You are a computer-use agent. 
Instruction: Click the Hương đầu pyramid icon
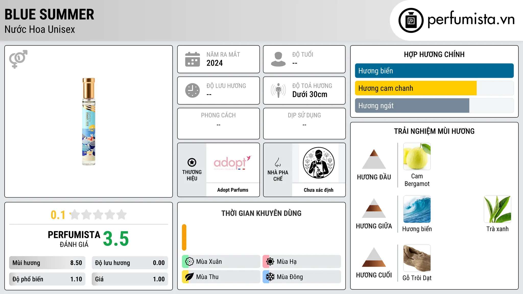374,159
